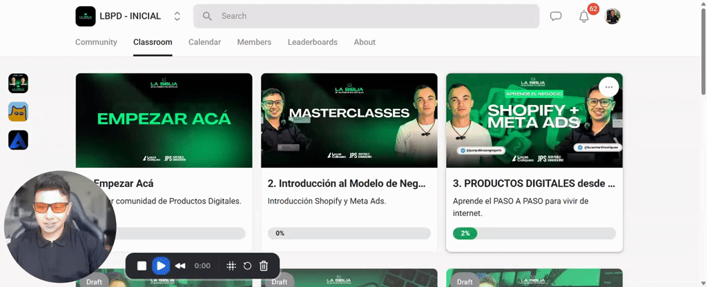Open the Calendar tab

(204, 42)
